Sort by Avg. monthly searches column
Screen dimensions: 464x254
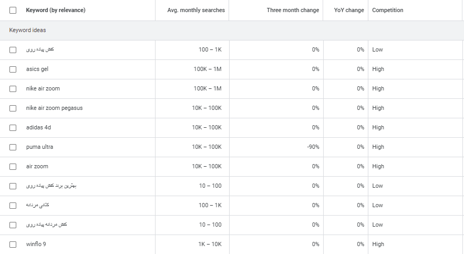[195, 11]
